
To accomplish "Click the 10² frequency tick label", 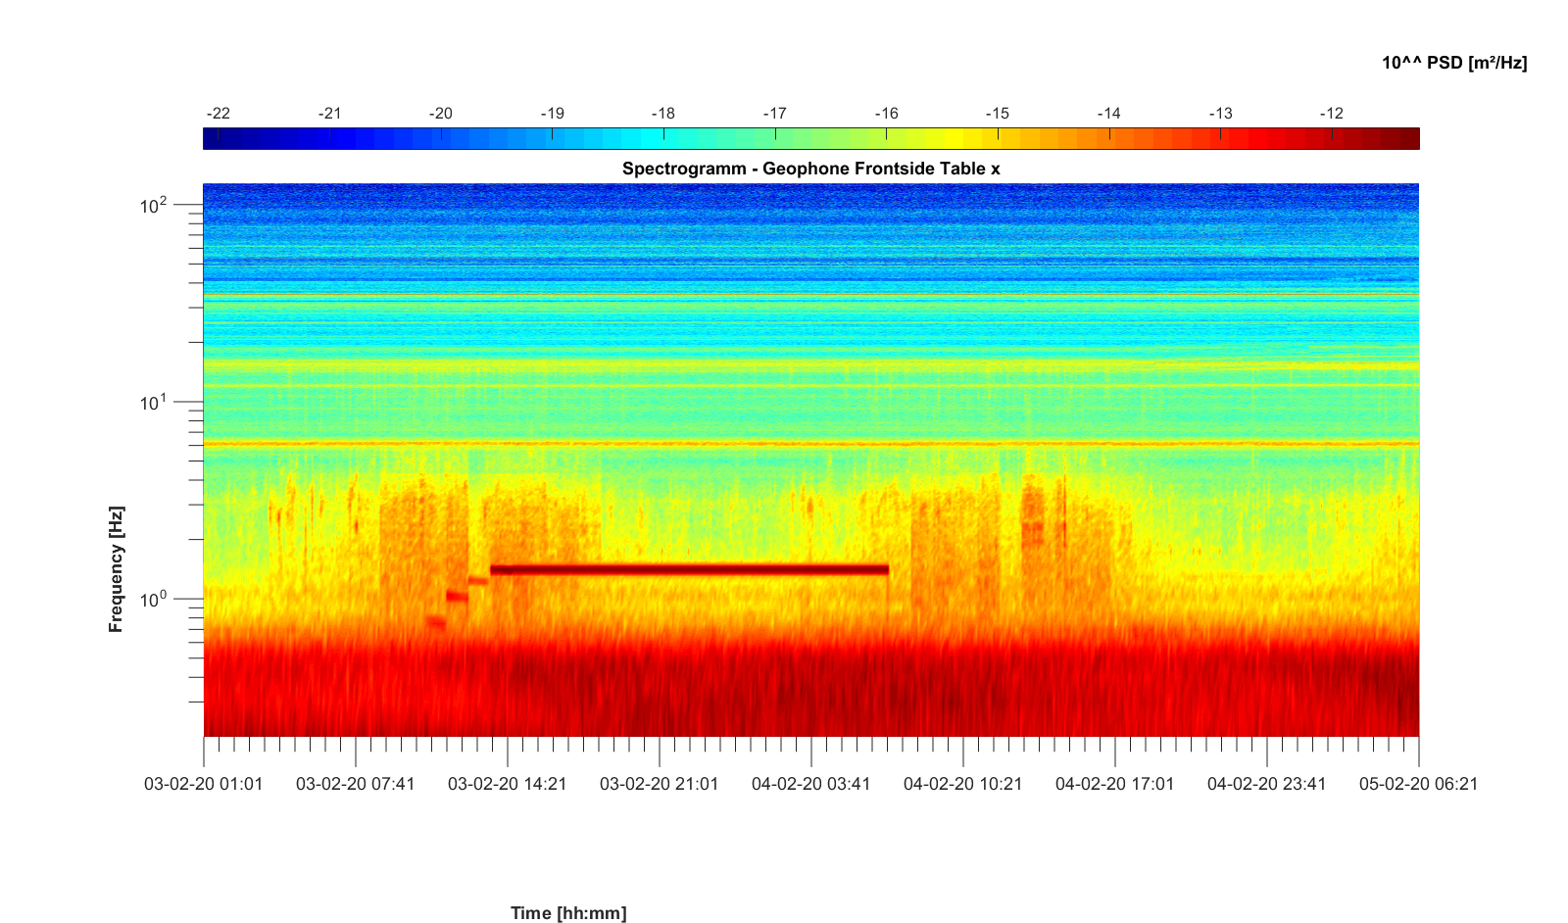I will coord(154,205).
